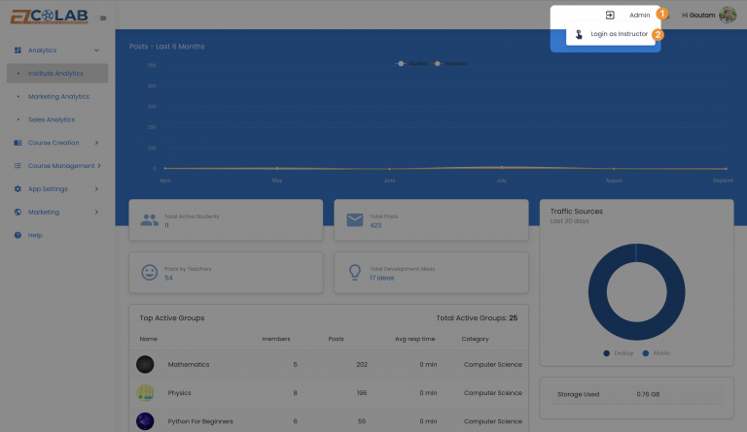Open the Help menu item
This screenshot has width=747, height=432.
tap(35, 235)
